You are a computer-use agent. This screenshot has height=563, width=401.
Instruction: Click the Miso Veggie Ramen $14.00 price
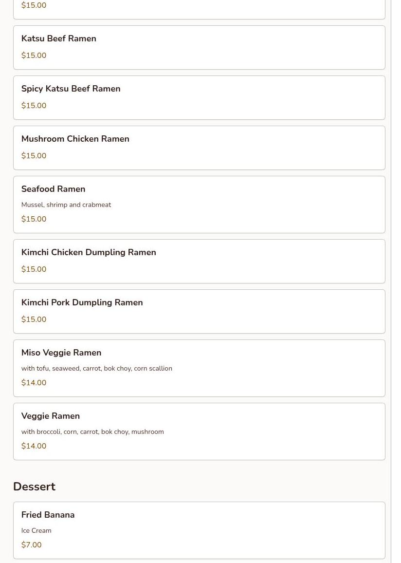(34, 383)
